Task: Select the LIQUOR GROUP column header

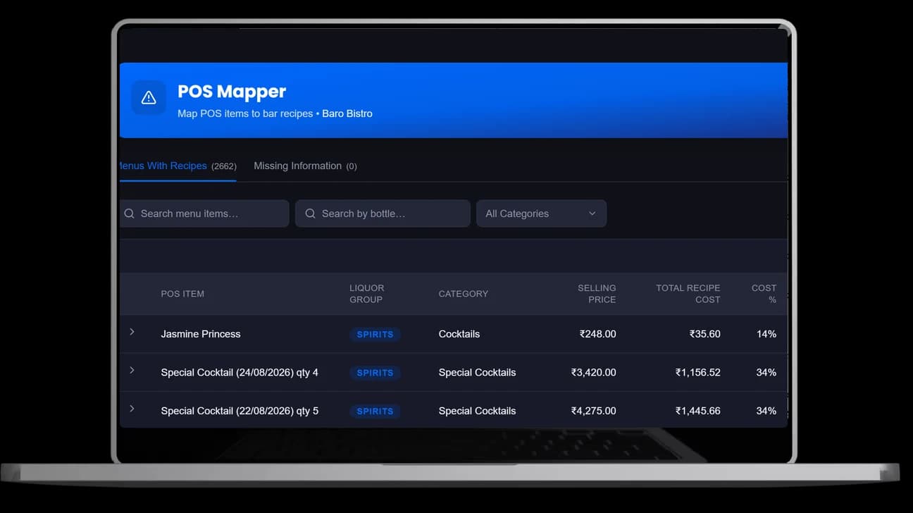Action: click(x=367, y=294)
